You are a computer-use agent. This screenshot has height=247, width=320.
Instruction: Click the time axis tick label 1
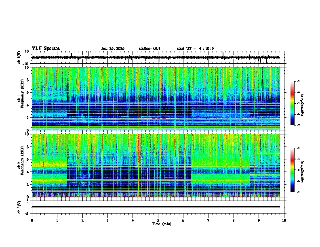pos(57,220)
